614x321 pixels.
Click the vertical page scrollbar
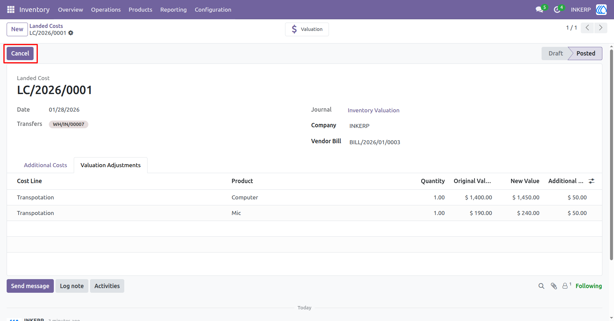(x=611, y=155)
